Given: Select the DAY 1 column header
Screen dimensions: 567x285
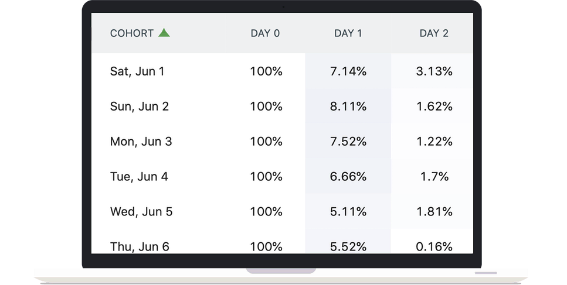Looking at the screenshot, I should pyautogui.click(x=348, y=33).
